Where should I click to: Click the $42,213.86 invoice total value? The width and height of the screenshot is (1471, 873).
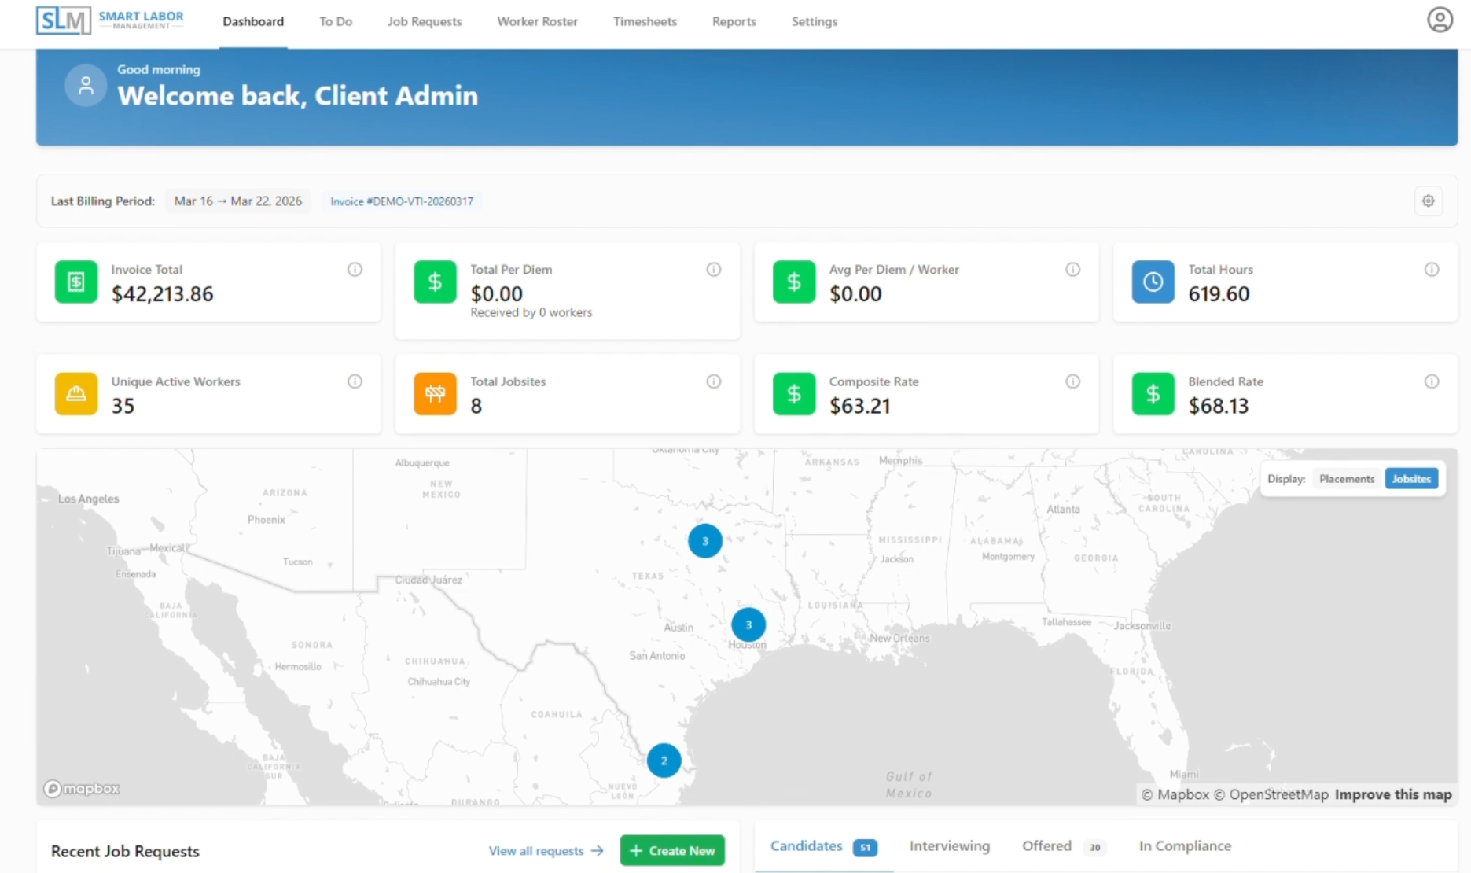point(162,294)
